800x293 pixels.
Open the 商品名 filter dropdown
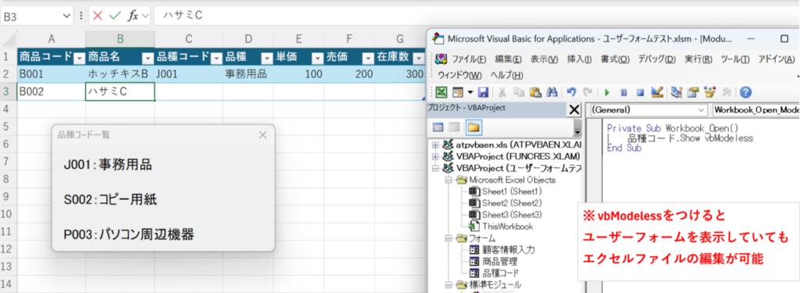(148, 58)
